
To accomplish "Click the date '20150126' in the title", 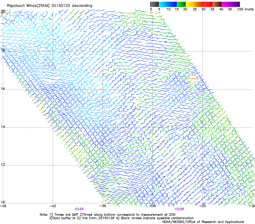I will tap(61, 6).
